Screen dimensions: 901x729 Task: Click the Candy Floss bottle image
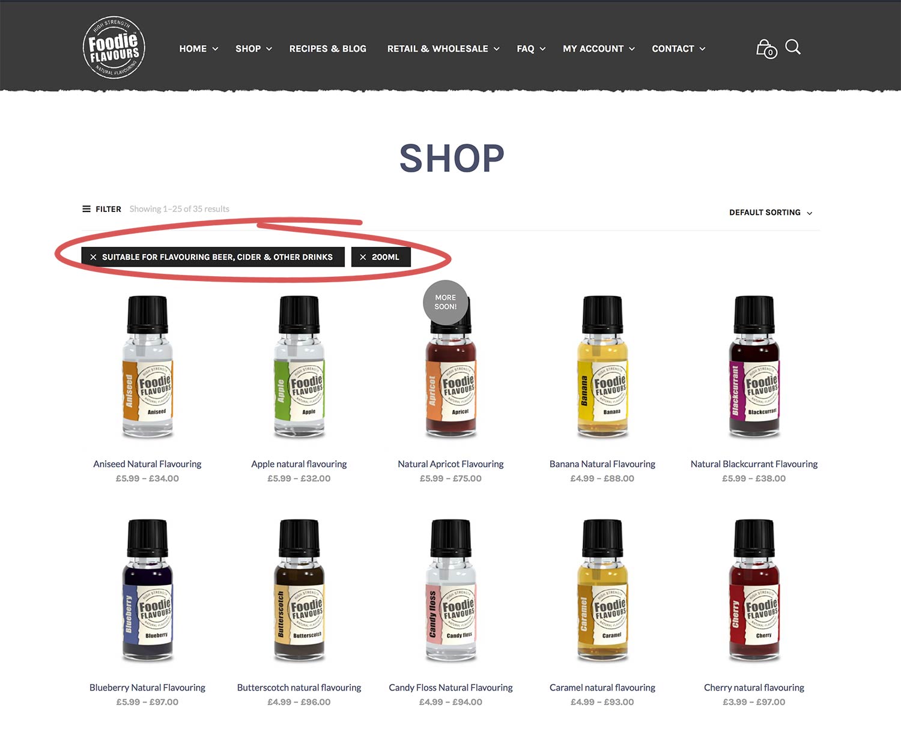[x=450, y=590]
